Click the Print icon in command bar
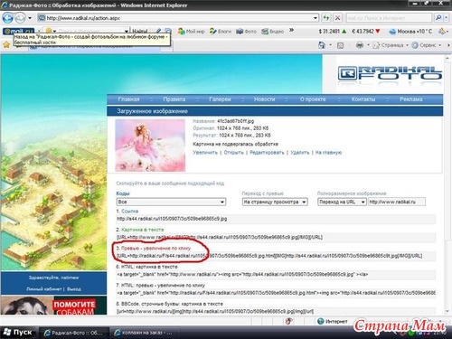The height and width of the screenshot is (339, 452). tap(360, 45)
